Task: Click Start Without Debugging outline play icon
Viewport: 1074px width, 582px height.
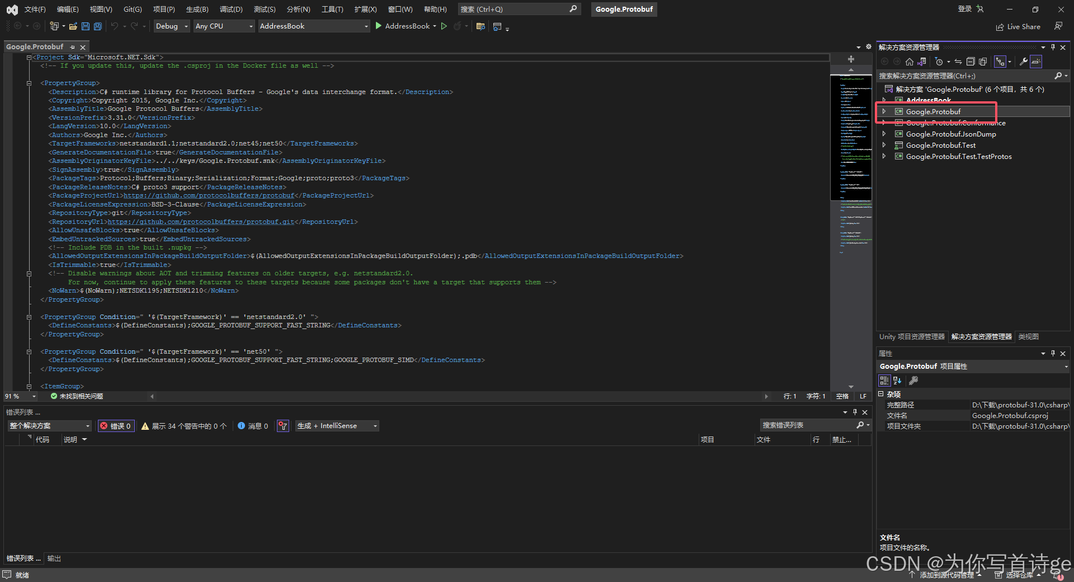Action: (444, 26)
